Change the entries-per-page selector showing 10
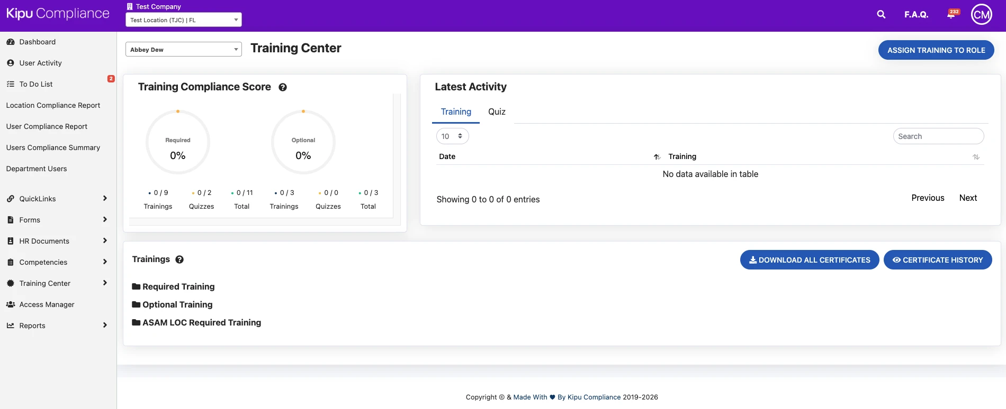The width and height of the screenshot is (1006, 409). [452, 136]
